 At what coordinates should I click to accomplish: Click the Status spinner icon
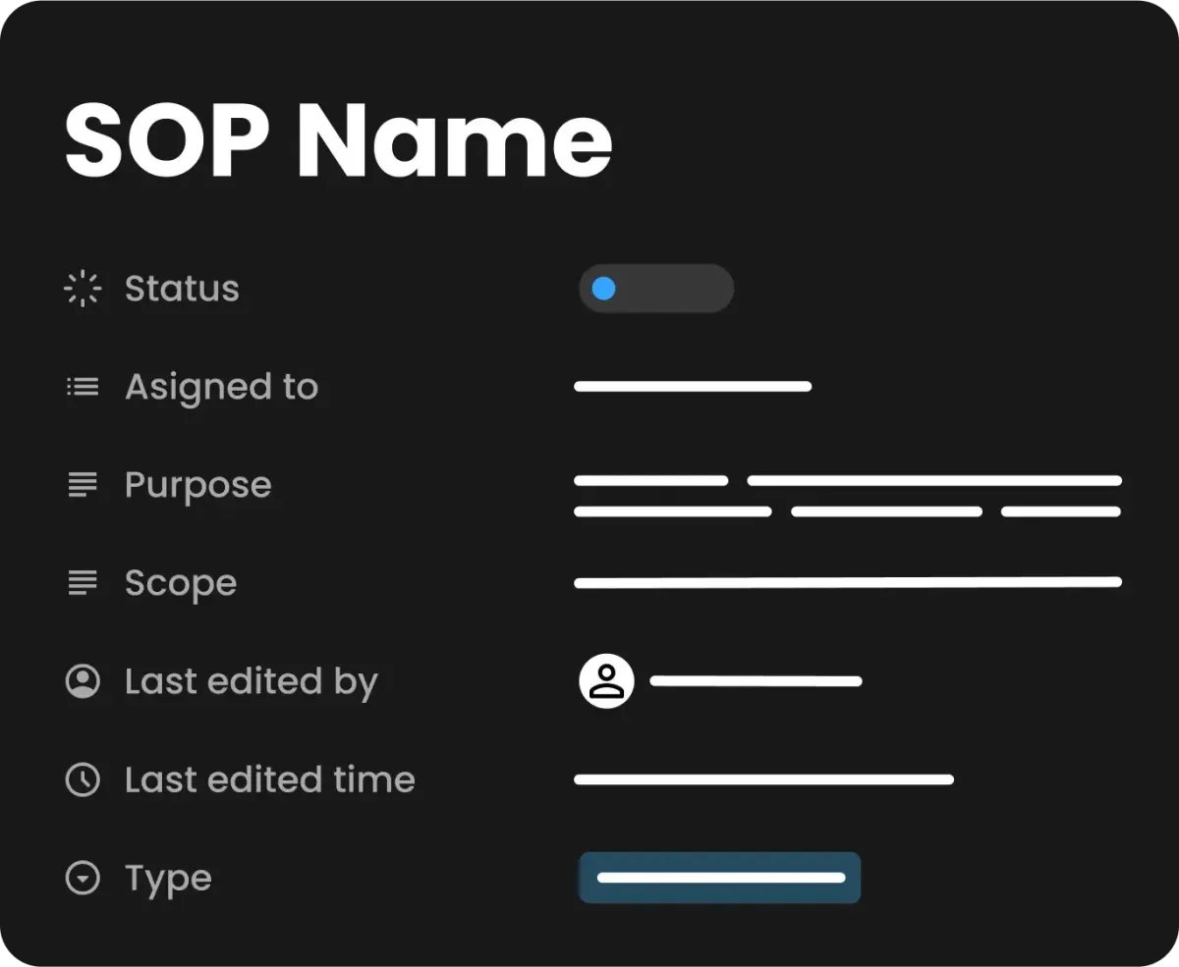pos(83,289)
